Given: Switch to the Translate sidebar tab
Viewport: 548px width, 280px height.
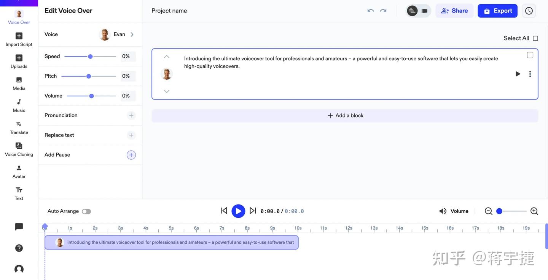Looking at the screenshot, I should pyautogui.click(x=19, y=127).
